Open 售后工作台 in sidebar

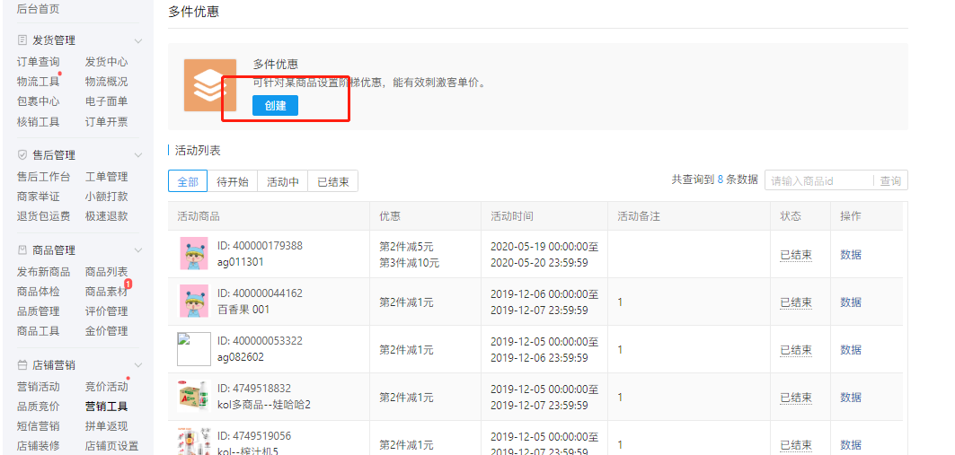pos(44,177)
